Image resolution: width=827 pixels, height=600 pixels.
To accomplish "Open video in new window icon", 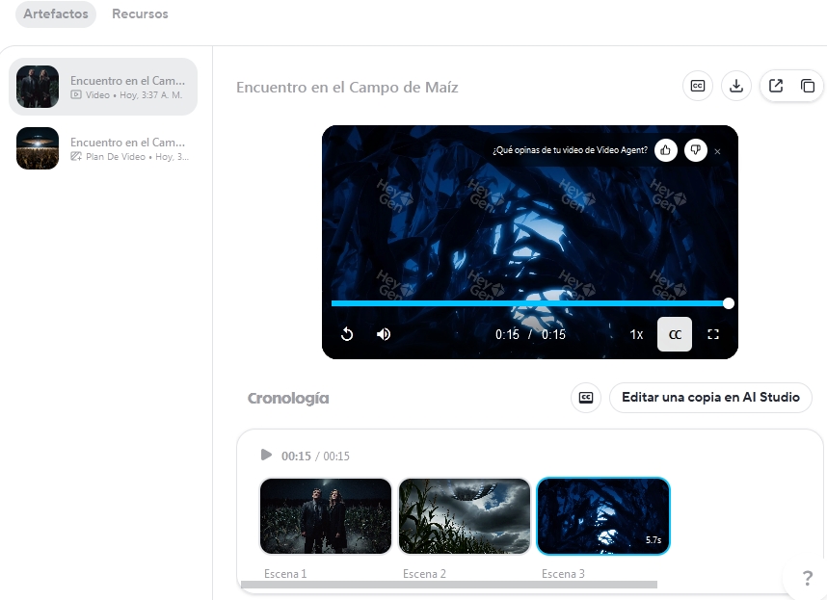I will [x=776, y=86].
